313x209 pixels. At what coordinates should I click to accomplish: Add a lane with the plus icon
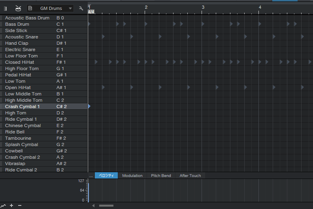(11, 205)
